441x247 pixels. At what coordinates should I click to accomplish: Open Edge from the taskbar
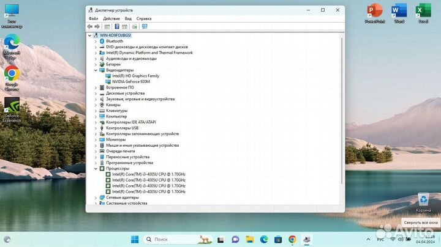(x=264, y=240)
